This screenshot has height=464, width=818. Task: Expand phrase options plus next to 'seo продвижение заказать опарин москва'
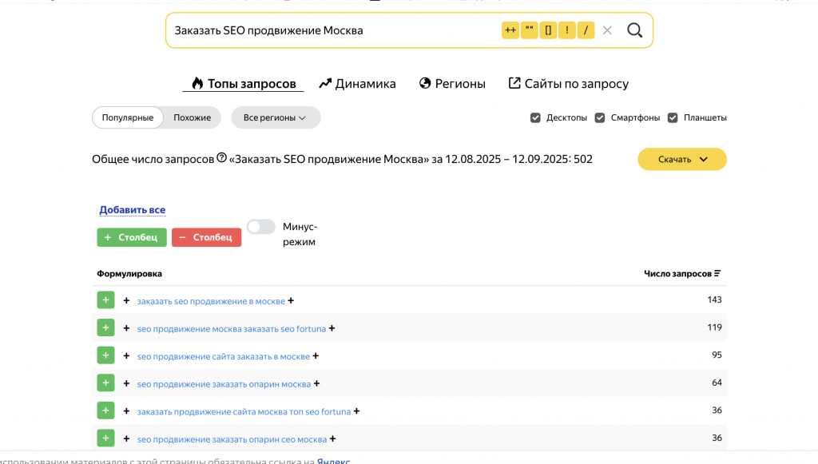click(316, 383)
